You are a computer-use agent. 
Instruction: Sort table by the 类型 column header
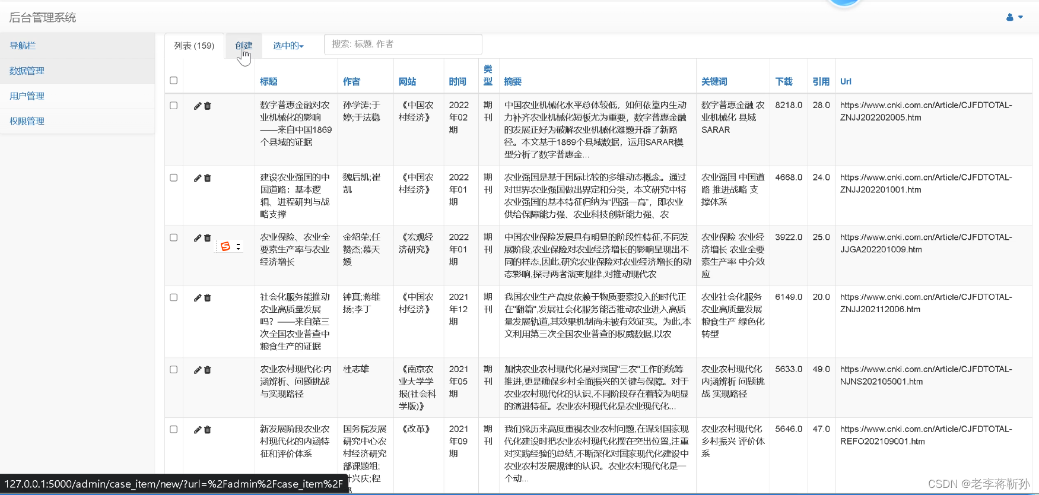point(488,75)
